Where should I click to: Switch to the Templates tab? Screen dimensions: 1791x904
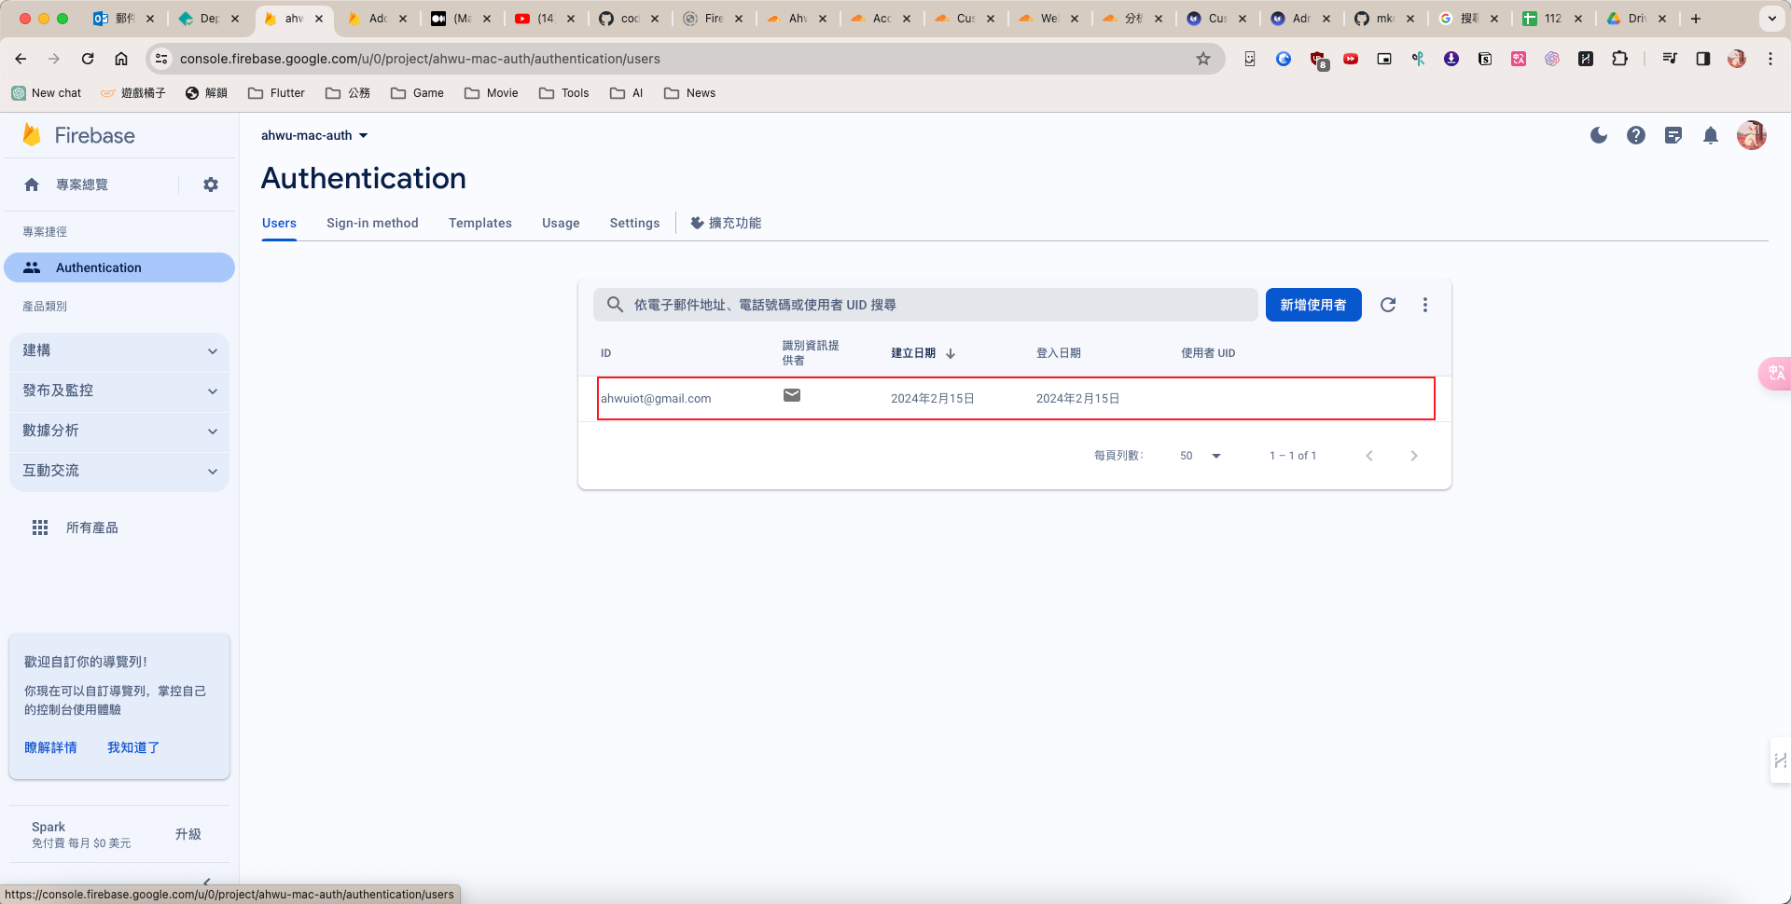click(x=479, y=224)
